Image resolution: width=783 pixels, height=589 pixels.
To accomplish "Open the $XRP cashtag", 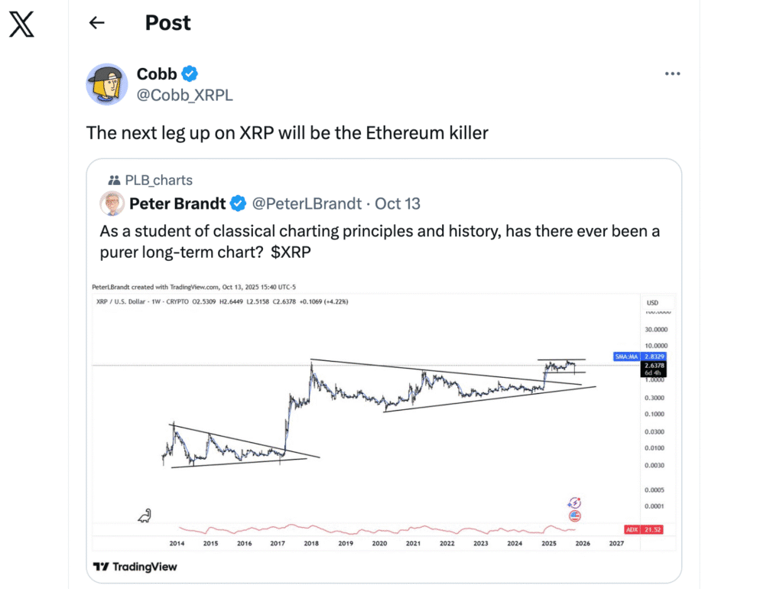I will 291,251.
